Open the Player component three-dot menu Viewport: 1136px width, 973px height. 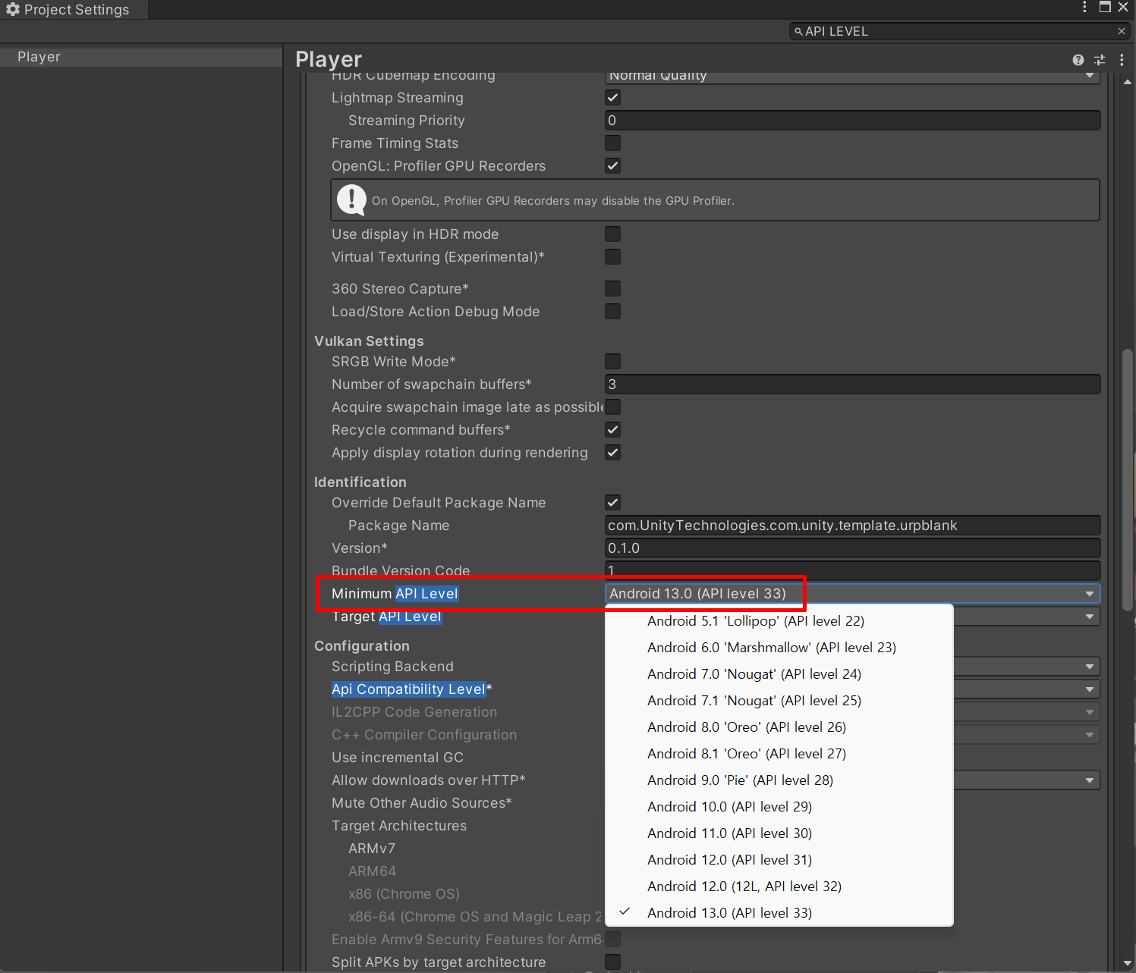(1122, 60)
